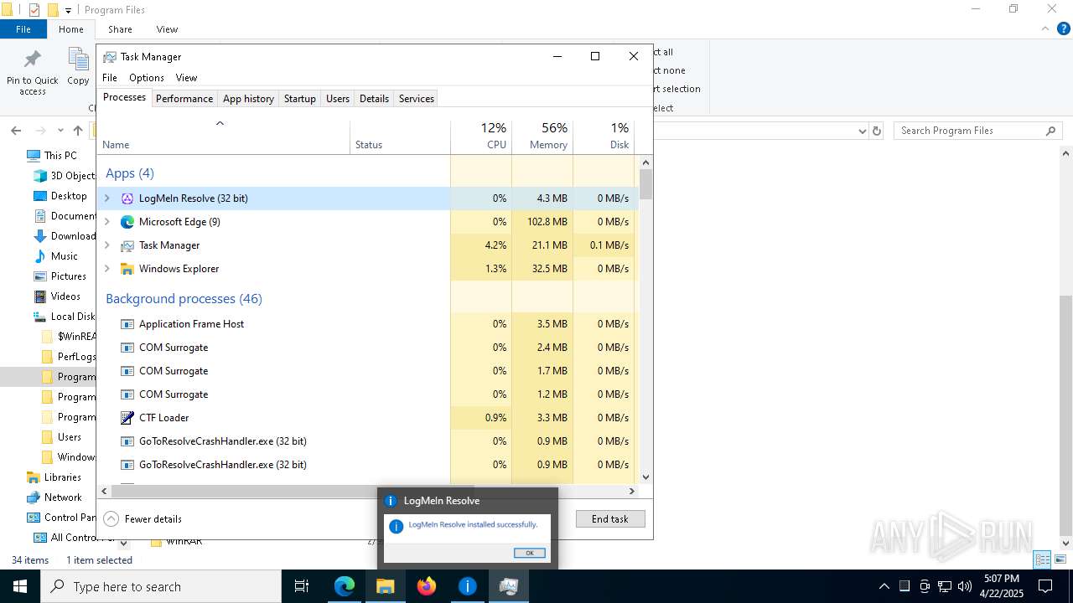Open the File Explorer File tab
1073x603 pixels.
(23, 28)
